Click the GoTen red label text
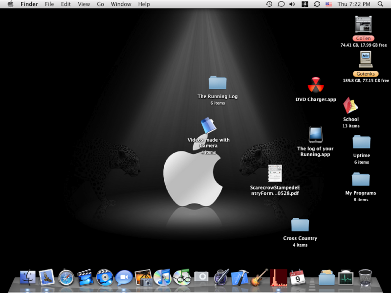 pyautogui.click(x=363, y=39)
